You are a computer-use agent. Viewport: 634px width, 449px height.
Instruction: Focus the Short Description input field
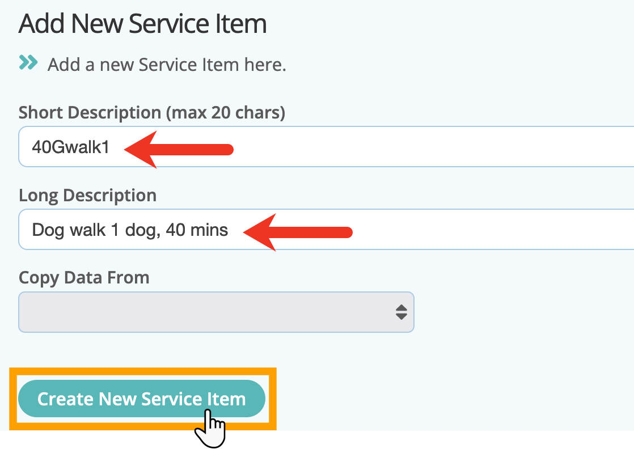coord(326,146)
